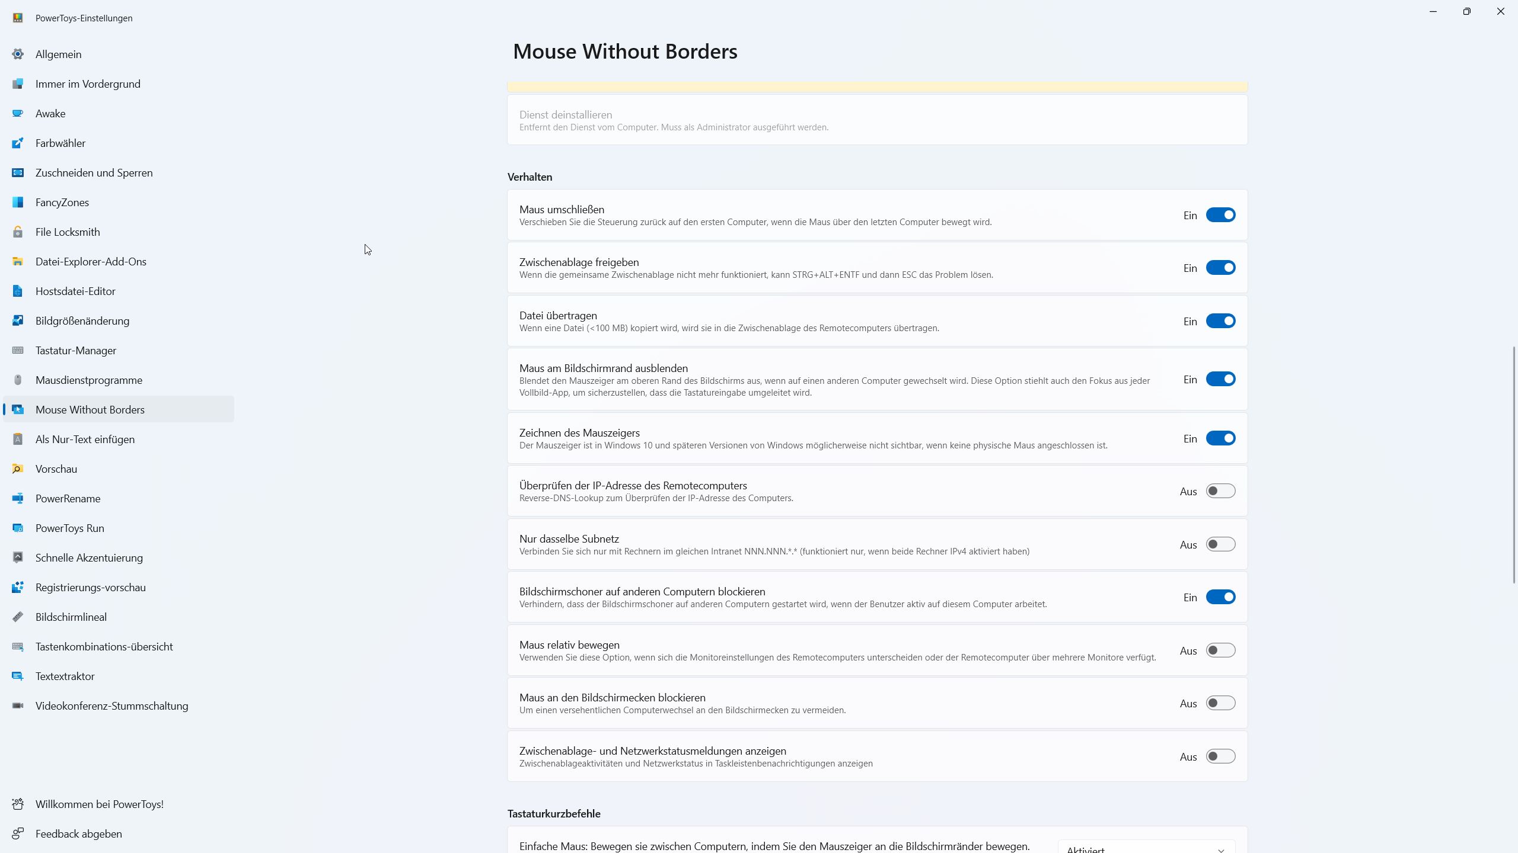This screenshot has width=1518, height=853.
Task: Restore down the PowerToys window
Action: pos(1466,11)
